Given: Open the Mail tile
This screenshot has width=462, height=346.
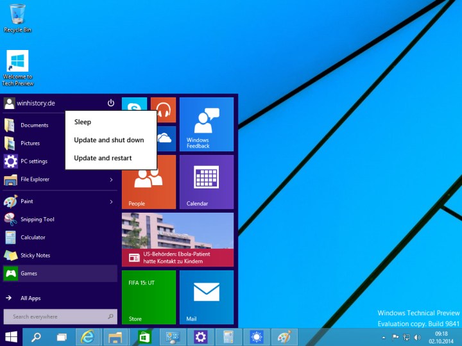Looking at the screenshot, I should click(x=207, y=297).
